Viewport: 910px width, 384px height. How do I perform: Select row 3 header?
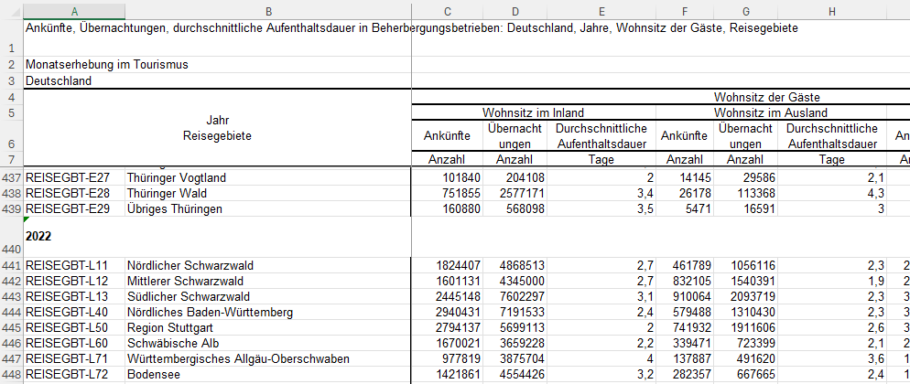click(x=11, y=80)
